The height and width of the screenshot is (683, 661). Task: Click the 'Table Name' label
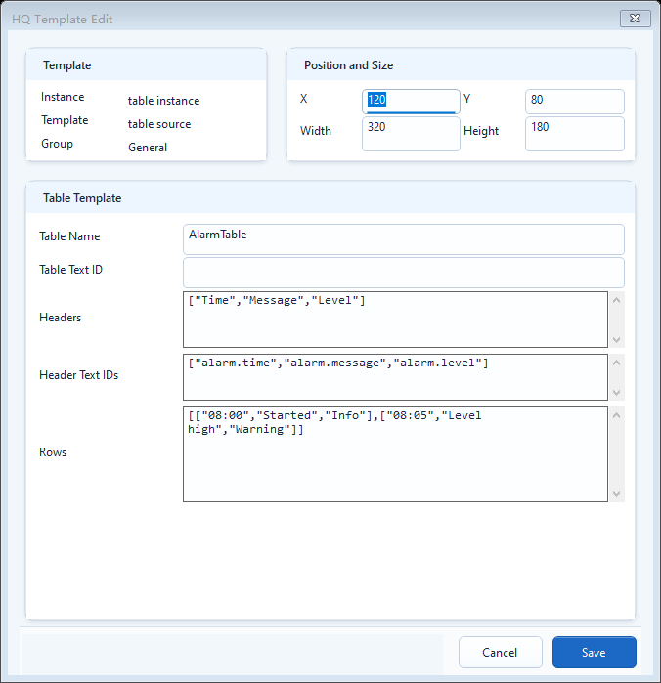(69, 236)
